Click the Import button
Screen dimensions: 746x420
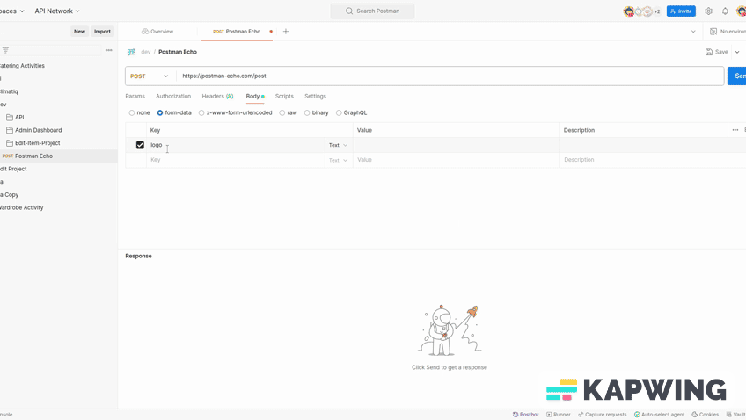click(x=102, y=32)
